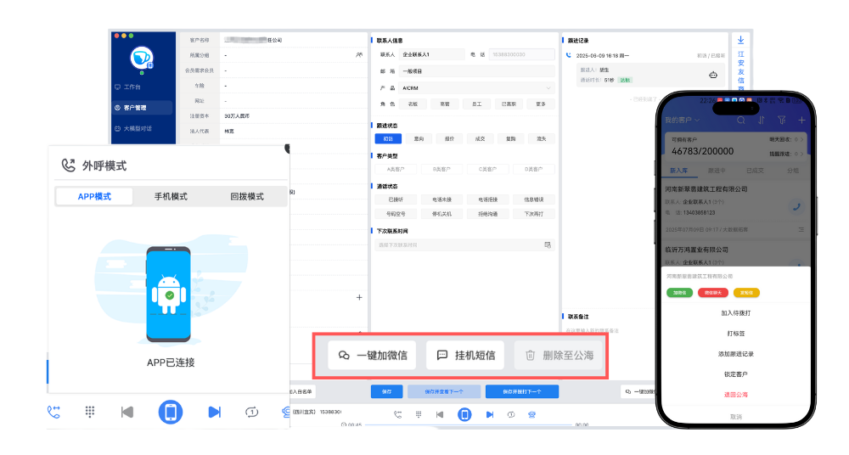
Task: Click 联系人 field showing 企业联系人1
Action: tap(432, 54)
